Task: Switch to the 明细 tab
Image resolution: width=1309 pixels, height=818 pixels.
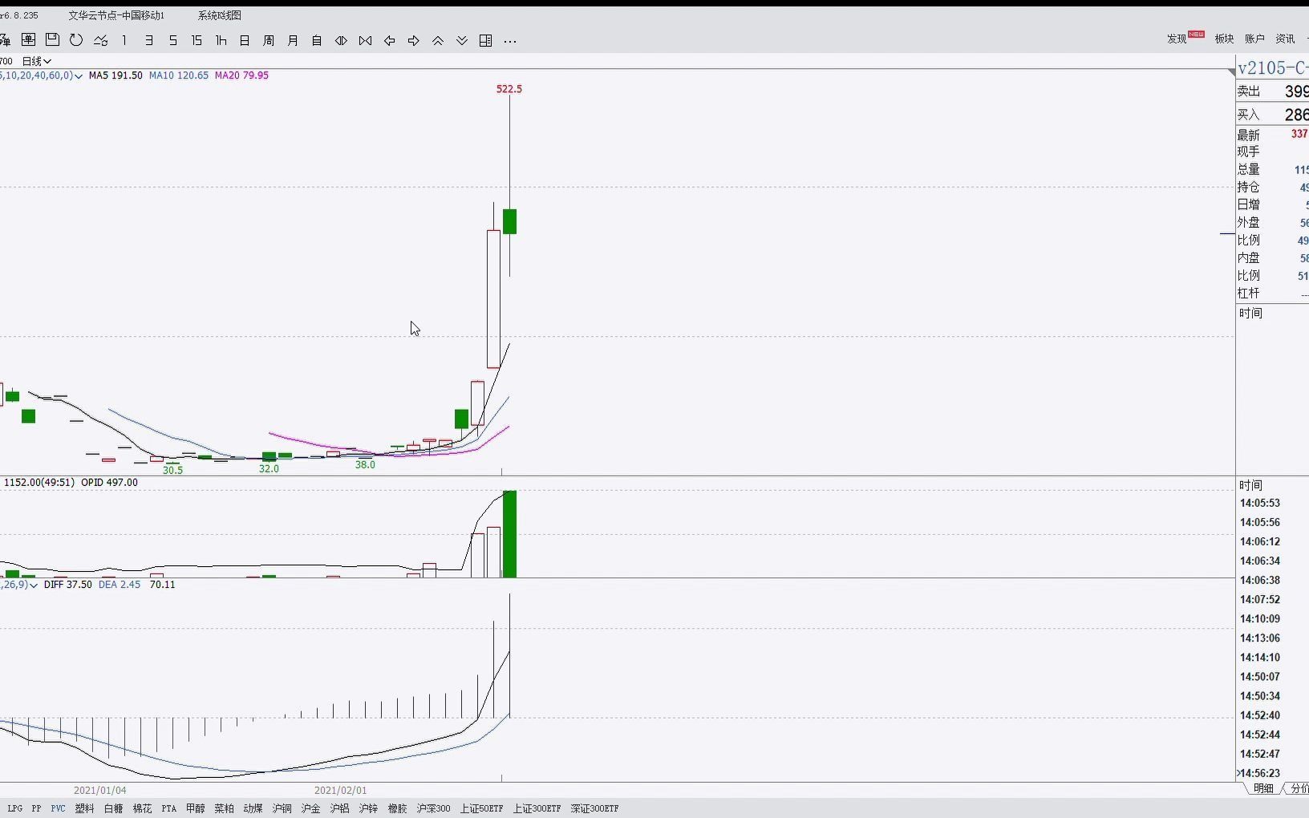Action: click(1263, 788)
